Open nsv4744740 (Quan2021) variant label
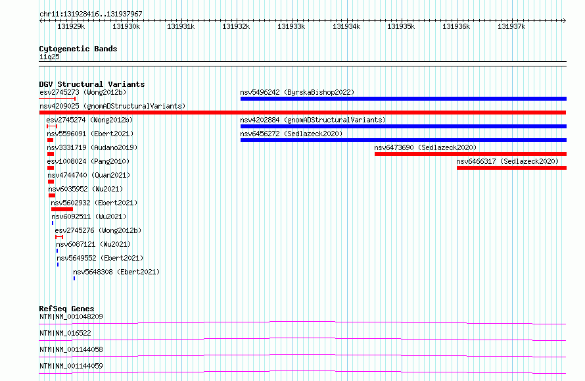Image resolution: width=585 pixels, height=381 pixels. pos(89,175)
